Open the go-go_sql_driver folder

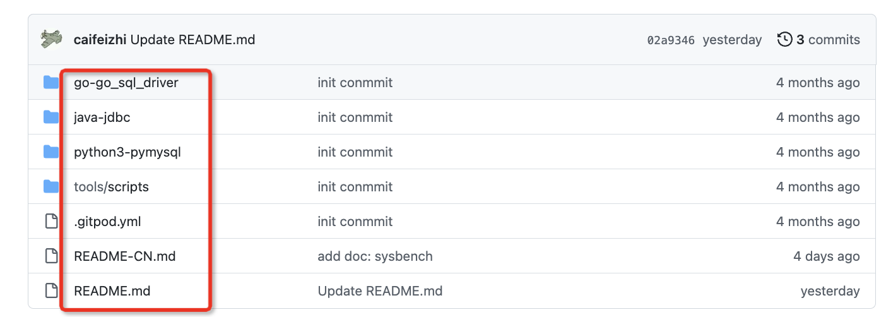pos(126,83)
